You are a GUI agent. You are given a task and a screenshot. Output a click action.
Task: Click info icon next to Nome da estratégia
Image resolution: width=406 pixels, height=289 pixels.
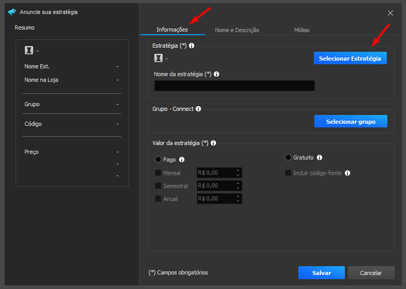[216, 74]
